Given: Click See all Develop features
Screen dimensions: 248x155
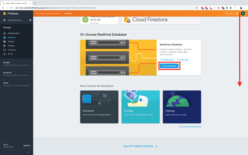Looking at the screenshot, I should 190,126.
